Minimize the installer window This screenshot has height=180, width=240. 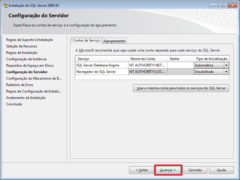click(213, 6)
